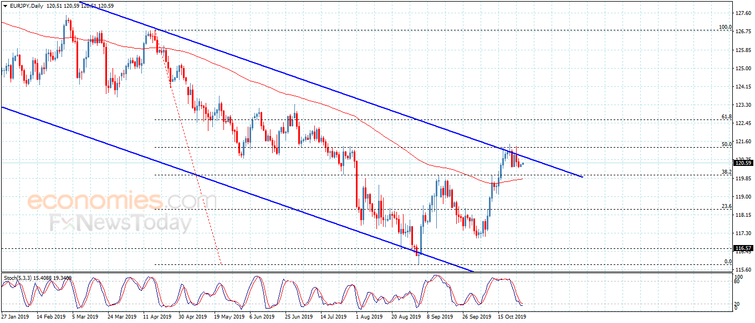The image size is (755, 323).
Task: Click the 115.60 price axis value
Action: [743, 270]
